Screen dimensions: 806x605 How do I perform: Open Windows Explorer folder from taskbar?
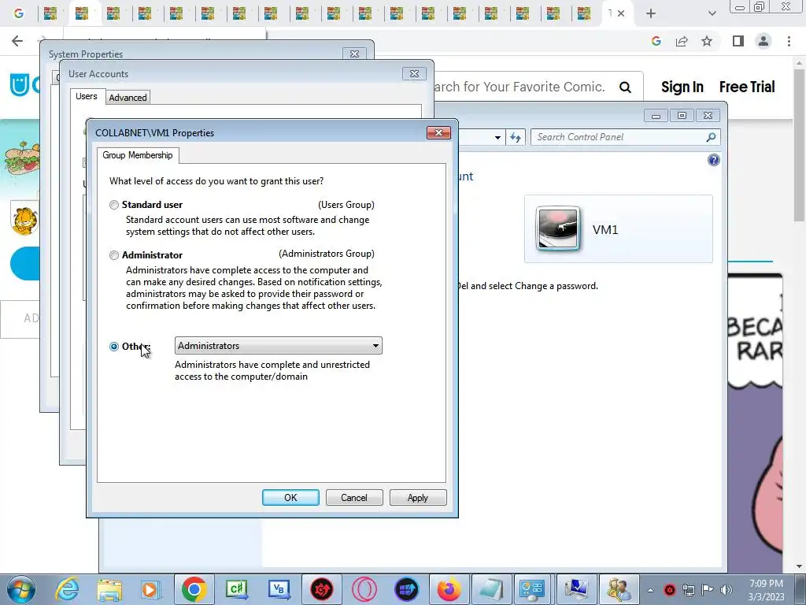109,589
